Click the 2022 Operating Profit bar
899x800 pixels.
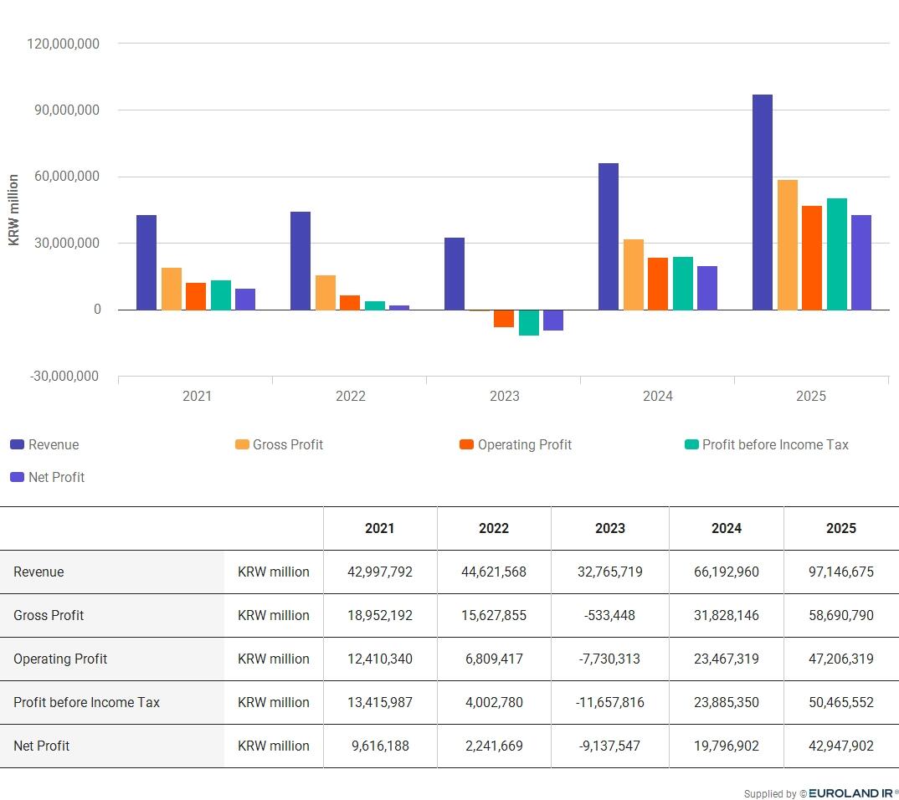click(x=350, y=303)
